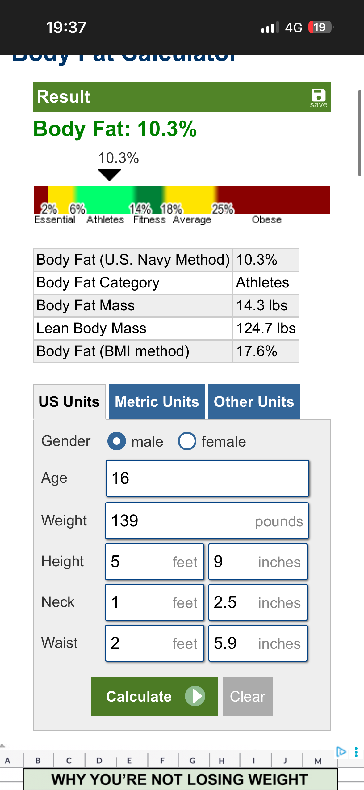364x790 pixels.
Task: Tap the cellular signal bars icon
Action: click(x=270, y=28)
